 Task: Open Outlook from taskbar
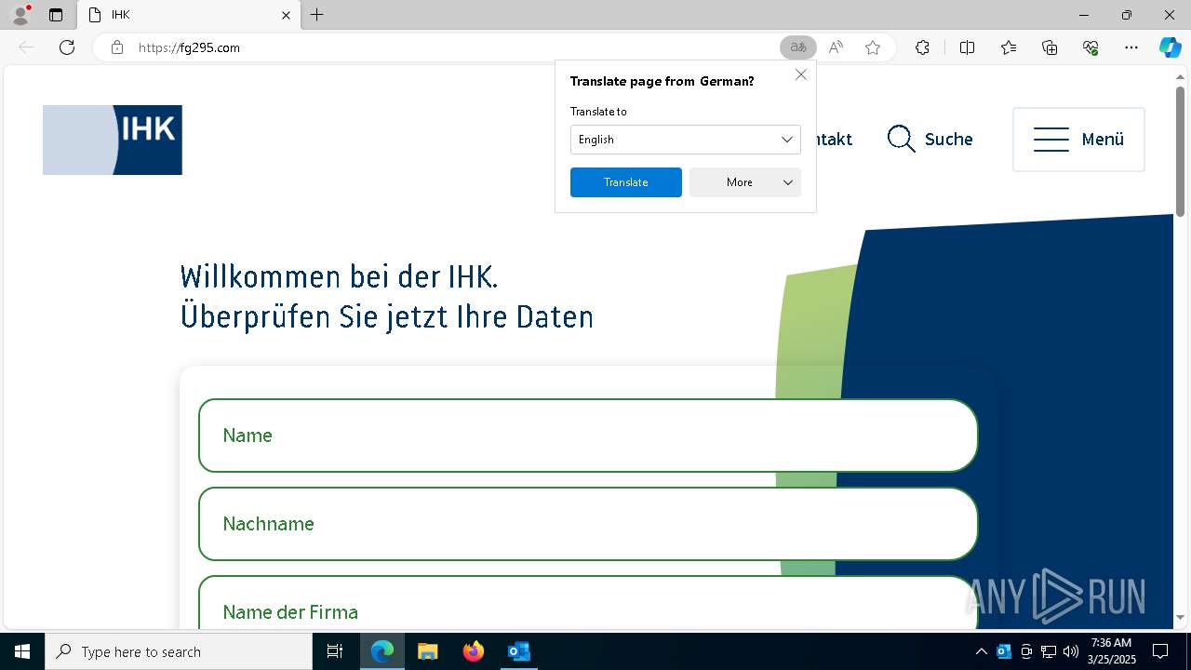tap(518, 651)
